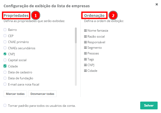Click drag handle icon beside Responsável
This screenshot has width=161, height=113.
point(85,42)
